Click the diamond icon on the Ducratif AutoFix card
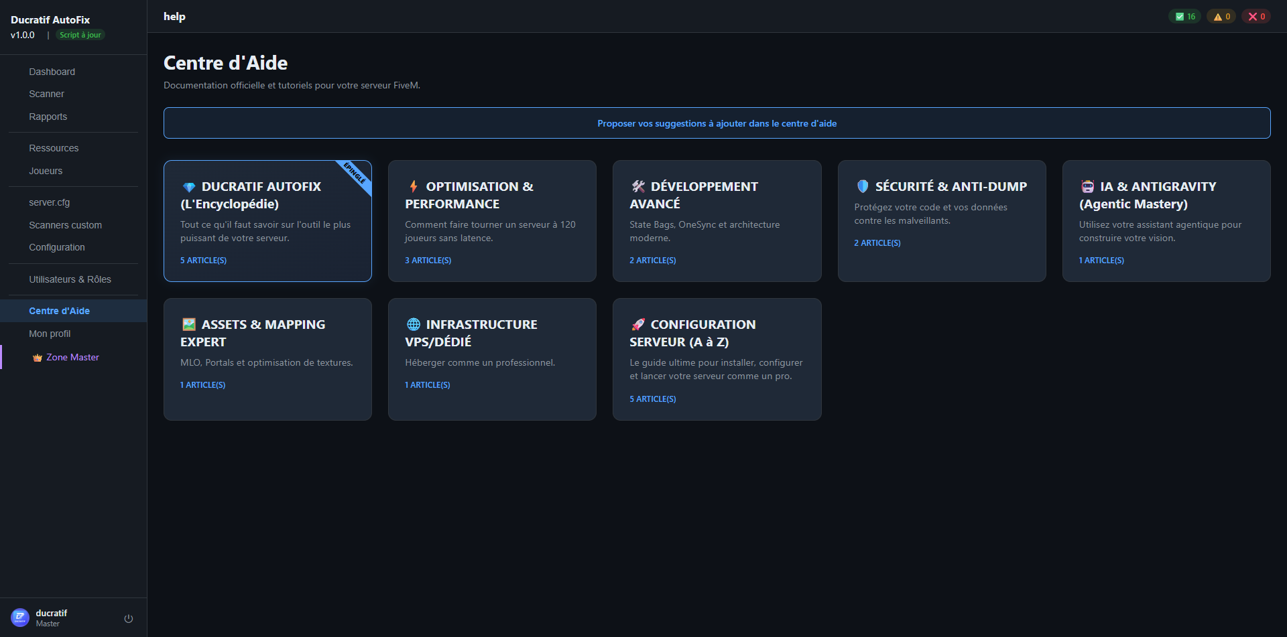Image resolution: width=1287 pixels, height=637 pixels. tap(189, 186)
